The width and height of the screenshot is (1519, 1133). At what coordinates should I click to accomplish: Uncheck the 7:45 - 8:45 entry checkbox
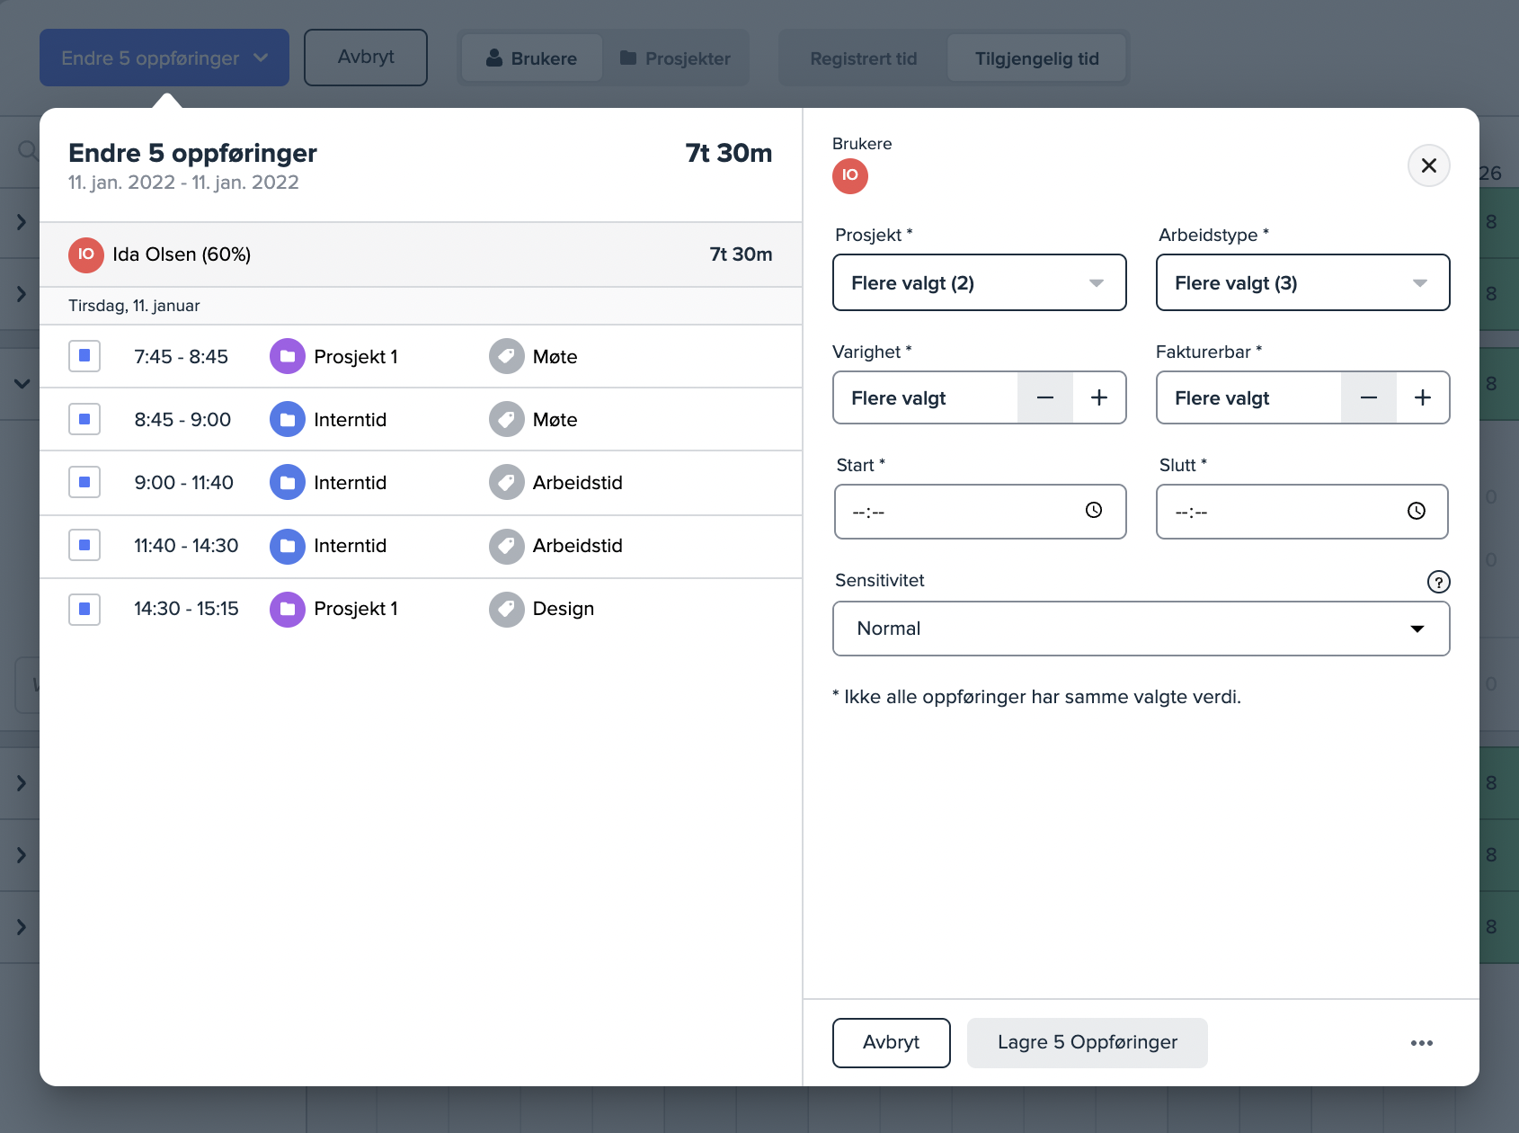pos(84,356)
